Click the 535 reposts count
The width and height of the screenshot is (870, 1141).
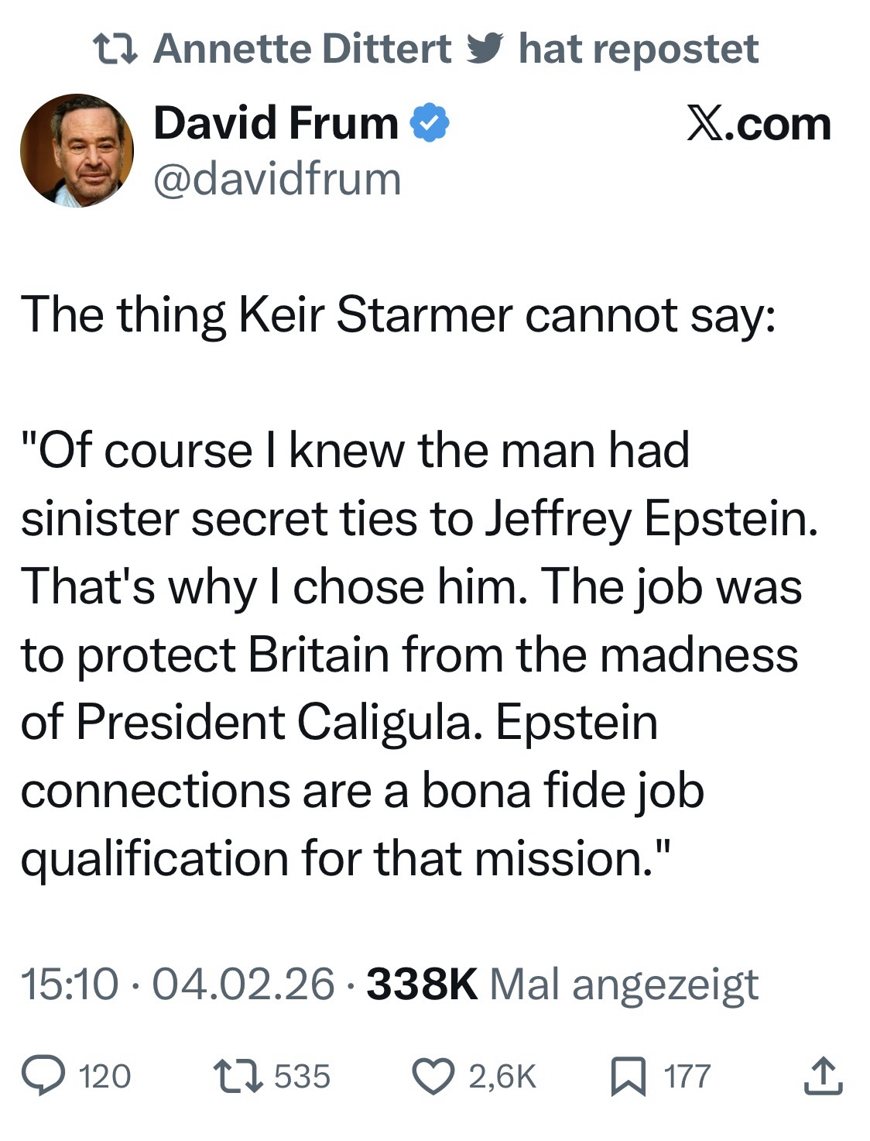[303, 1077]
